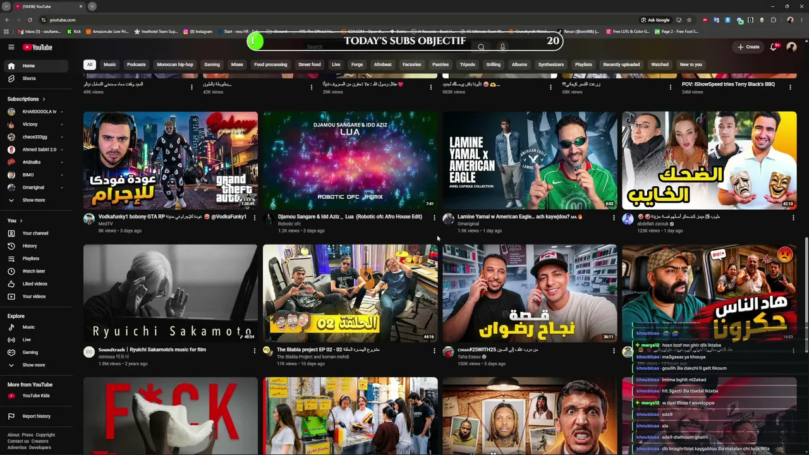Open MedTV channel avatar under Vodkafunky1 video
The width and height of the screenshot is (809, 455).
[89, 219]
